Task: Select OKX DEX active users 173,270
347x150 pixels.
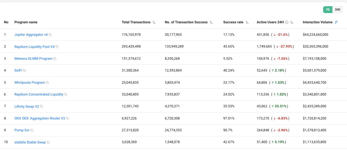Action: (x=263, y=118)
